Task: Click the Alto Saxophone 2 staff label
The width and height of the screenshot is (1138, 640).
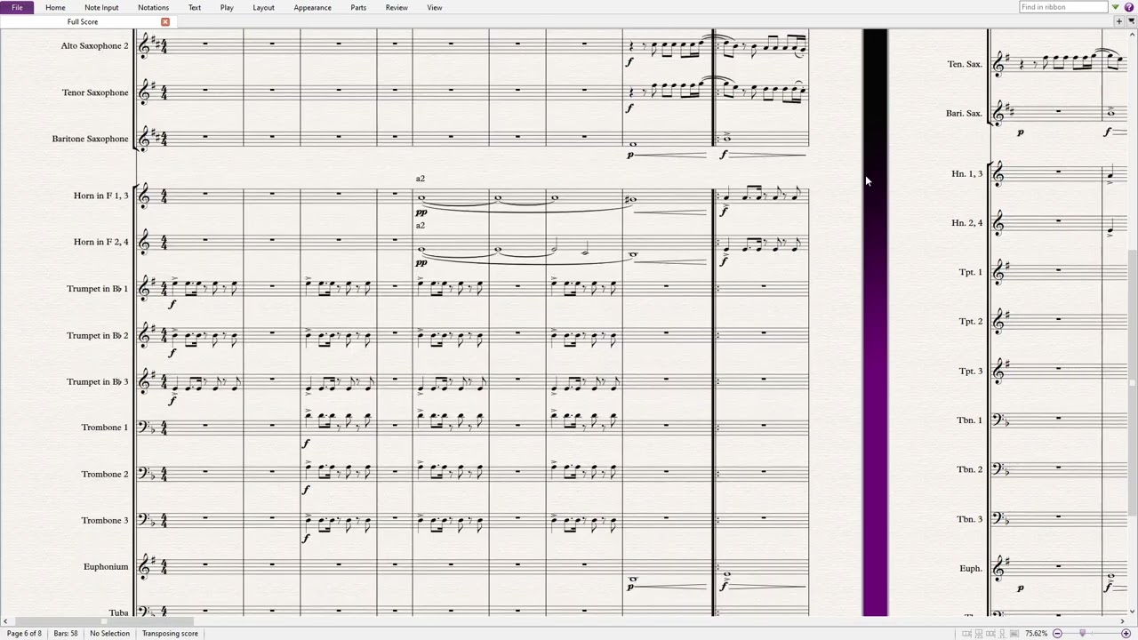Action: [x=94, y=45]
